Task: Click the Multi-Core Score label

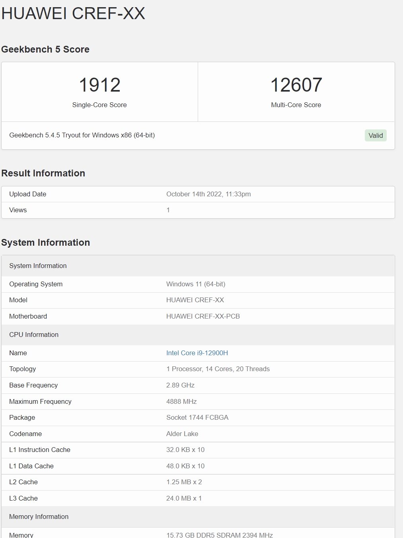Action: click(x=296, y=105)
